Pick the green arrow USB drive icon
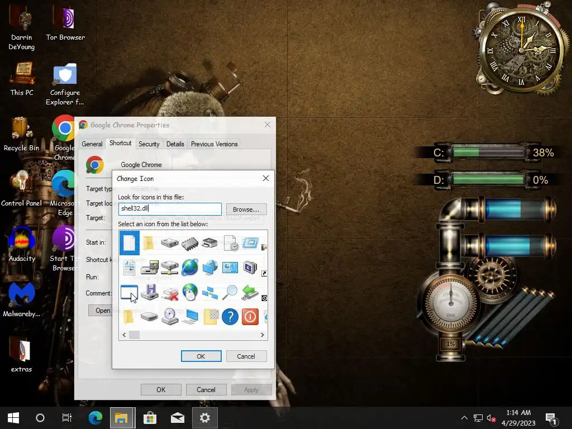The image size is (572, 429). pos(250,292)
